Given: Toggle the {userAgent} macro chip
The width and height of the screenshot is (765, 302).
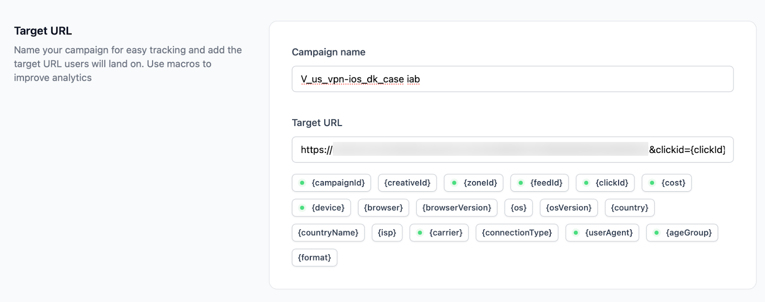Looking at the screenshot, I should click(602, 233).
